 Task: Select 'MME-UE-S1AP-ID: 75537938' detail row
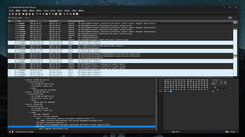coord(44,90)
